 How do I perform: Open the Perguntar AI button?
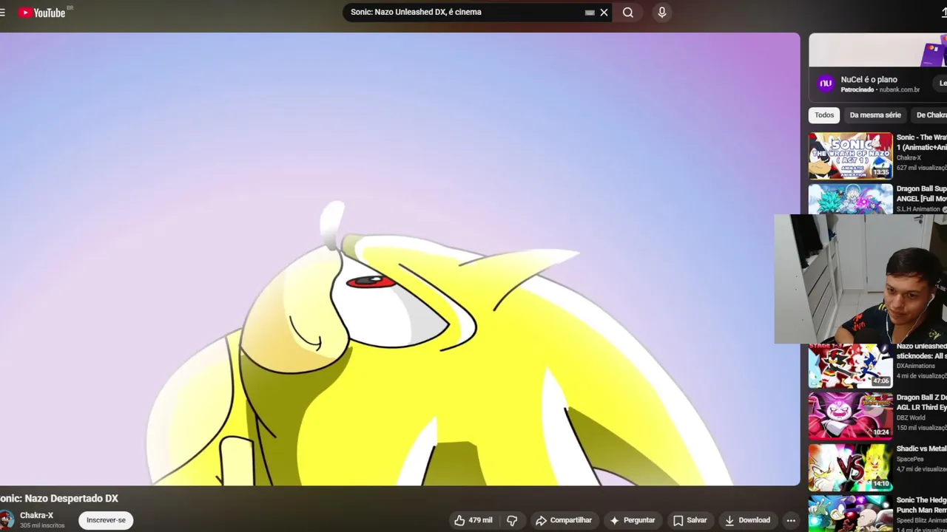(x=632, y=520)
